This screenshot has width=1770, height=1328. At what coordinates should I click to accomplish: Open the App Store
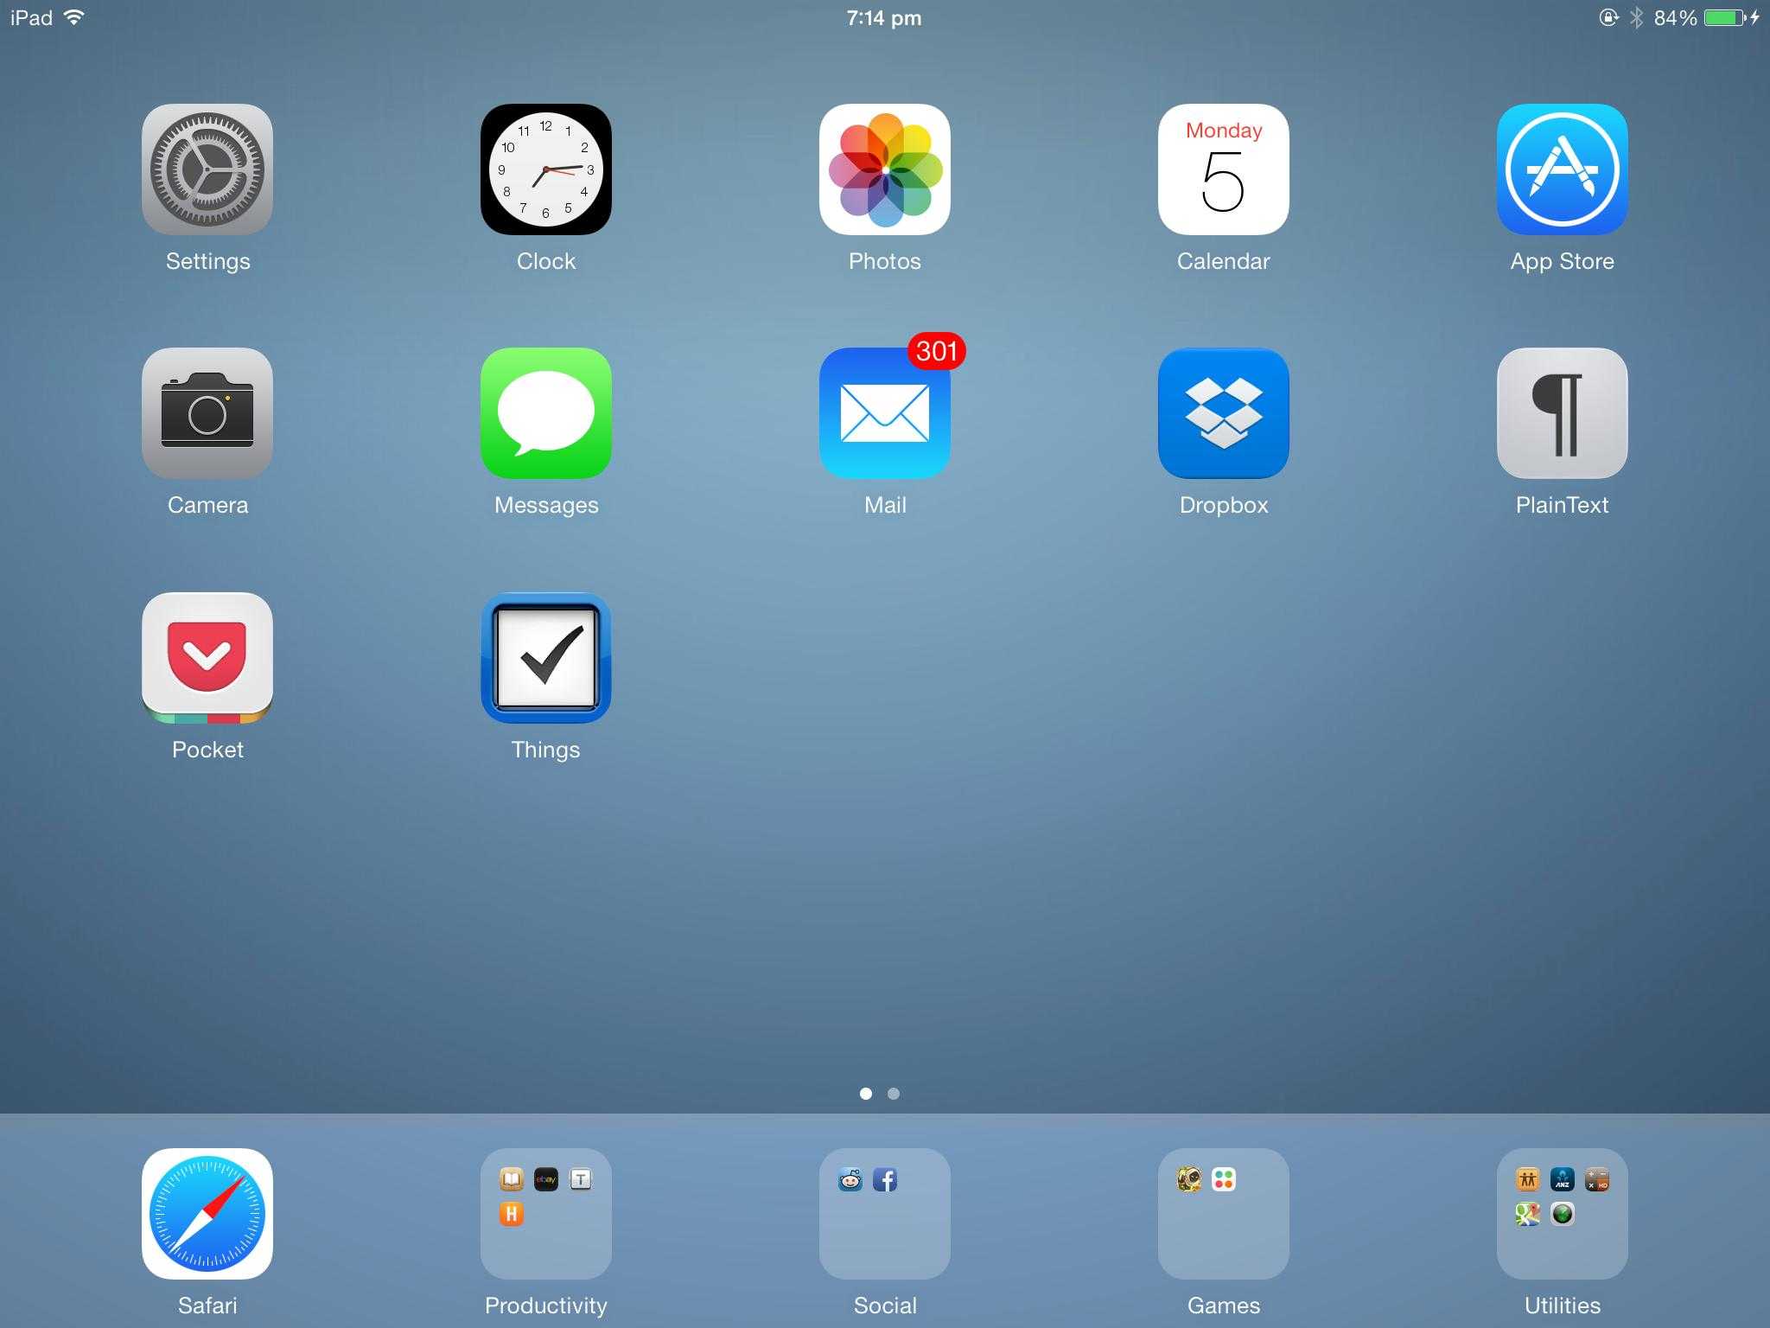click(1563, 169)
